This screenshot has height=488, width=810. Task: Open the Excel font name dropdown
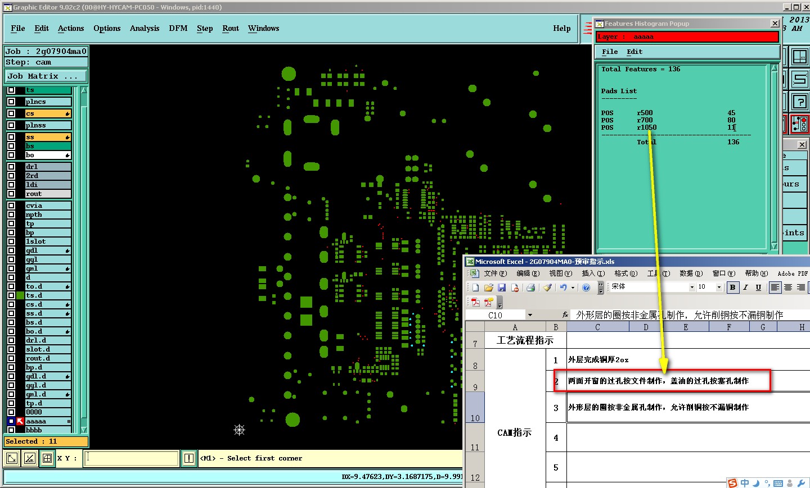click(692, 288)
